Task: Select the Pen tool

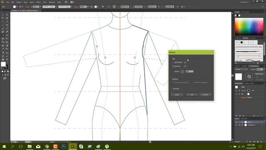Action: point(3,22)
